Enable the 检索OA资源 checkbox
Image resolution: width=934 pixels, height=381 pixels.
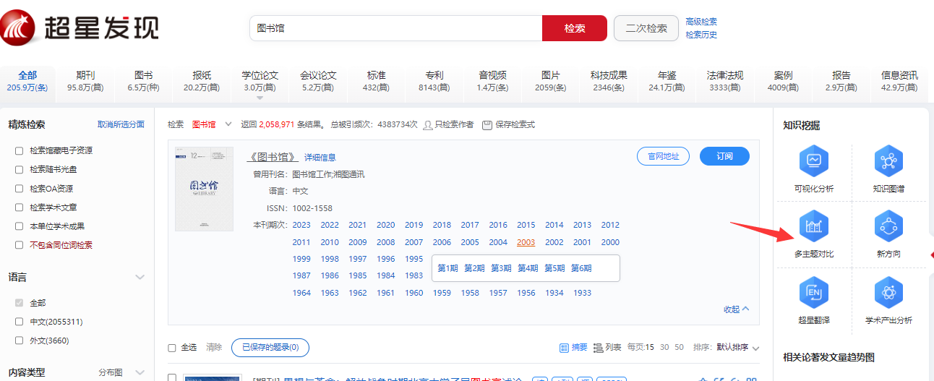(20, 189)
